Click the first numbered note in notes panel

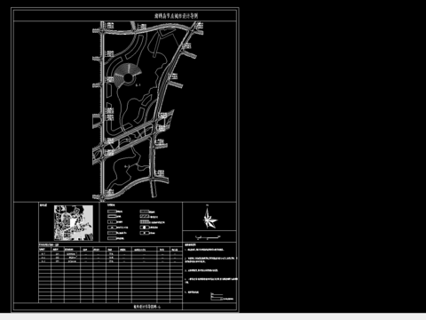(204, 250)
